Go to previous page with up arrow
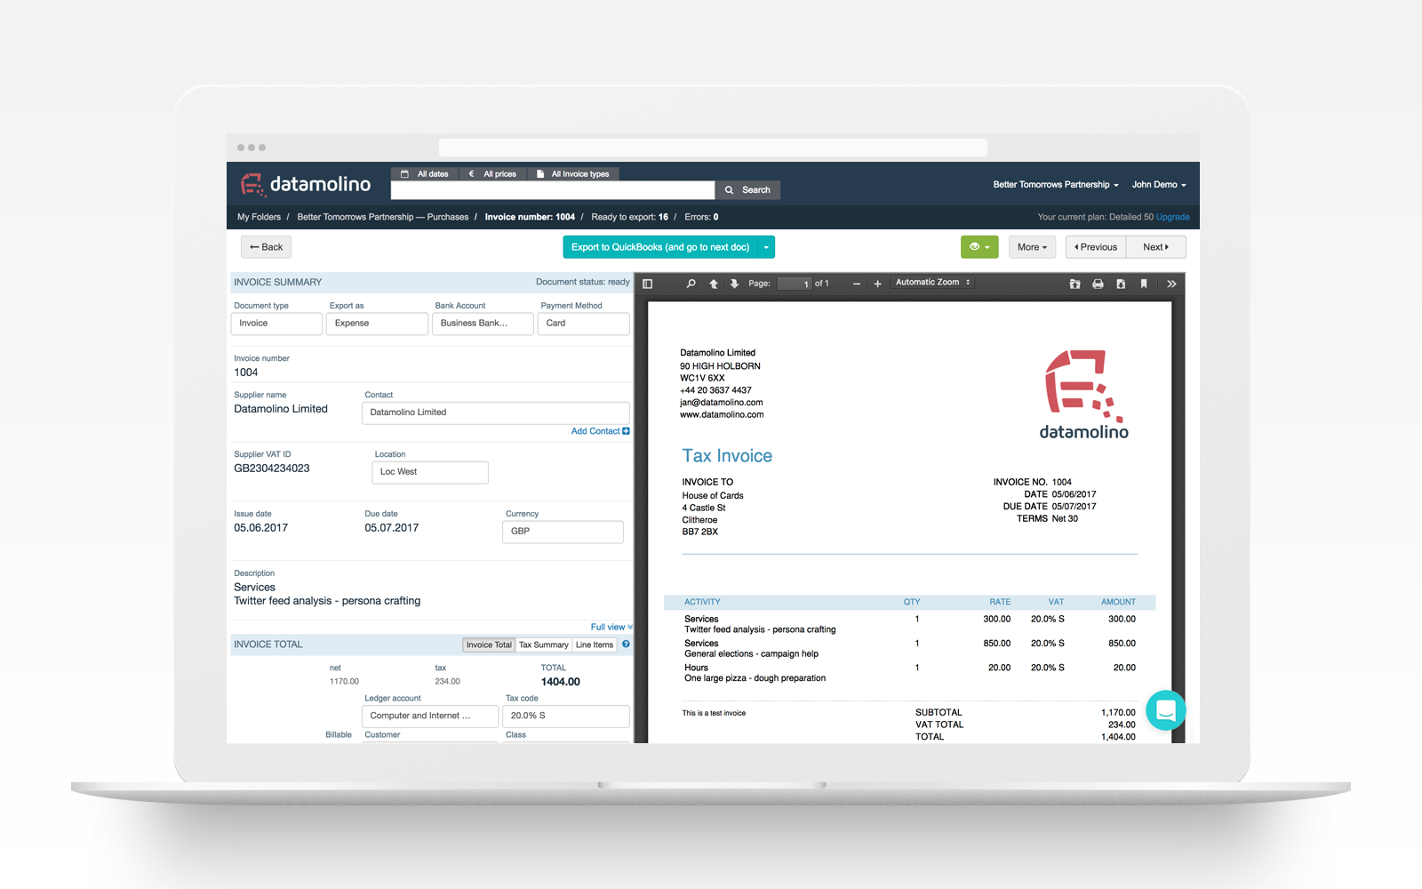The image size is (1422, 889). [x=713, y=284]
